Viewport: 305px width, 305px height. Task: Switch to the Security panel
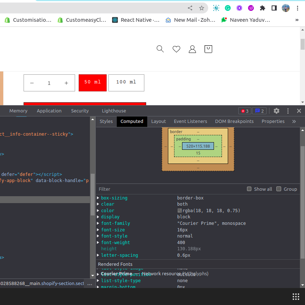pos(80,111)
